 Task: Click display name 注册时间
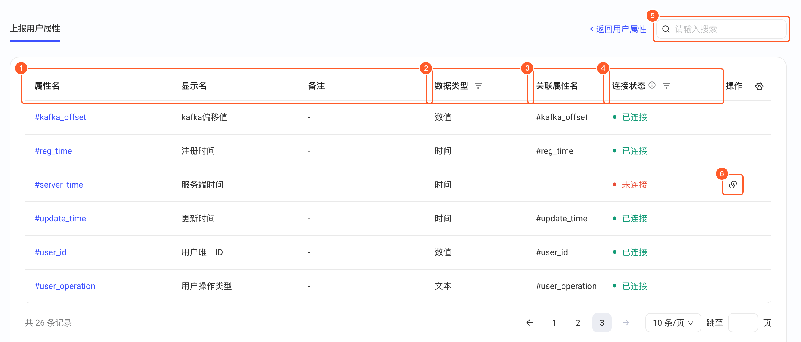tap(198, 151)
